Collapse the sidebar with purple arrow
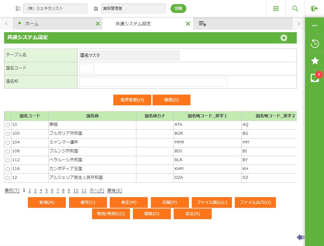This screenshot has height=246, width=324. click(x=300, y=237)
